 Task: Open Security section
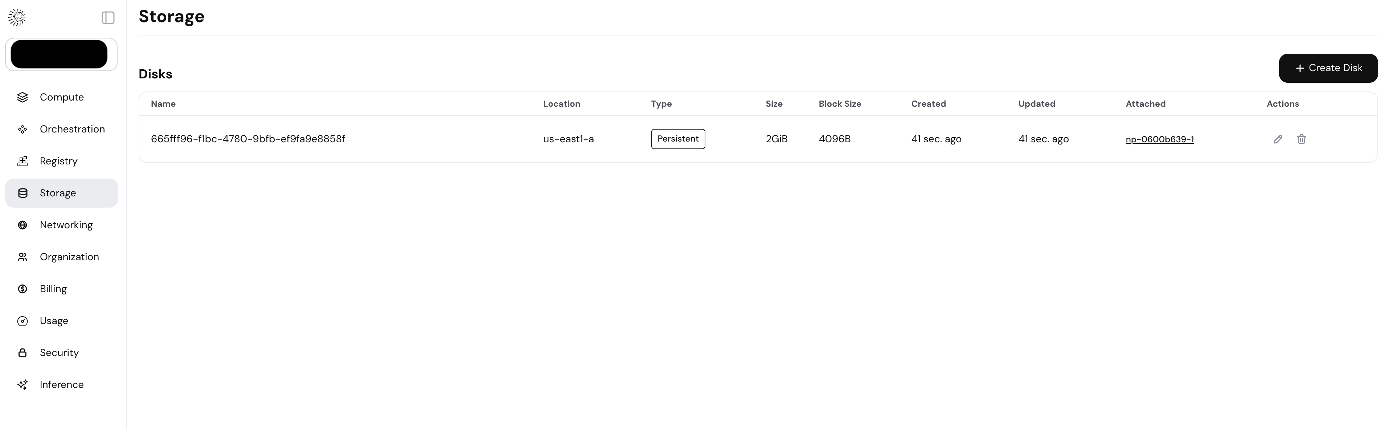[x=61, y=352]
